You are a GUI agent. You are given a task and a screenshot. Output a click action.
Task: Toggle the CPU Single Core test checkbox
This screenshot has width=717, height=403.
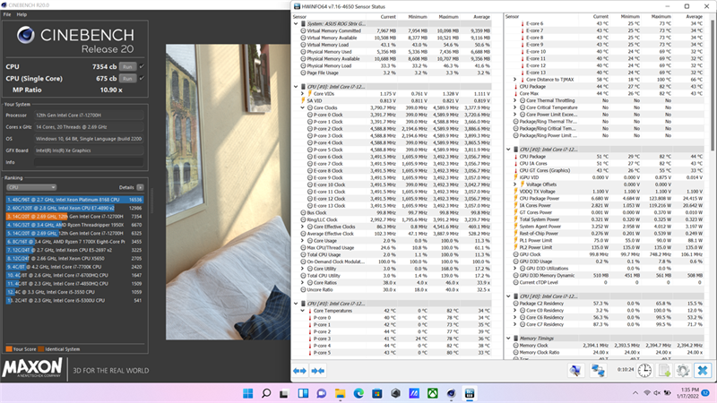pos(142,78)
